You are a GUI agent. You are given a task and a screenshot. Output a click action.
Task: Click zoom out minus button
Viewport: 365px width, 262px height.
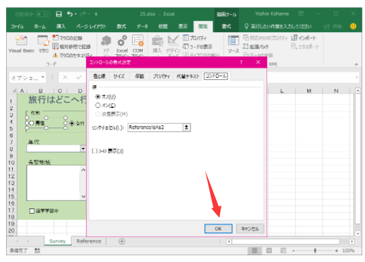(293, 251)
